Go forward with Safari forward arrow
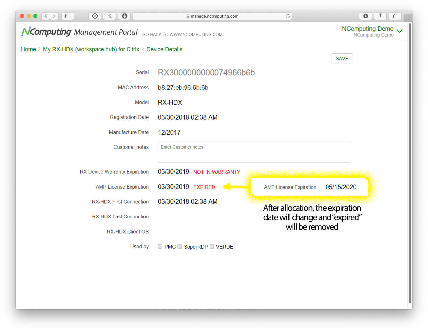Image resolution: width=428 pixels, height=331 pixels. (x=54, y=16)
